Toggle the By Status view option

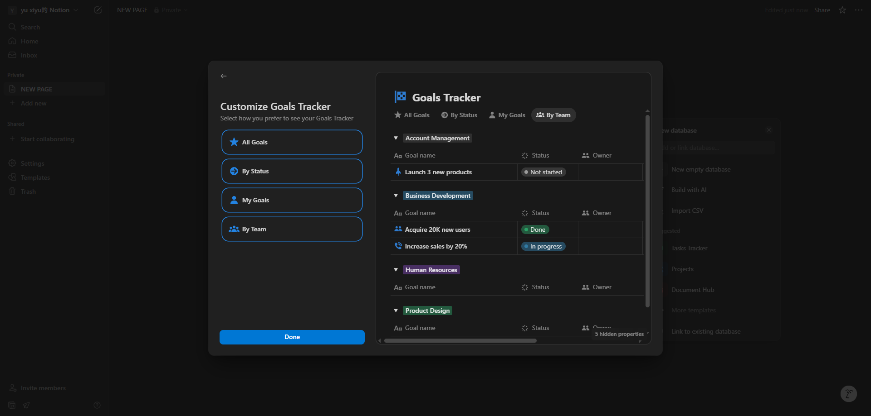coord(292,171)
